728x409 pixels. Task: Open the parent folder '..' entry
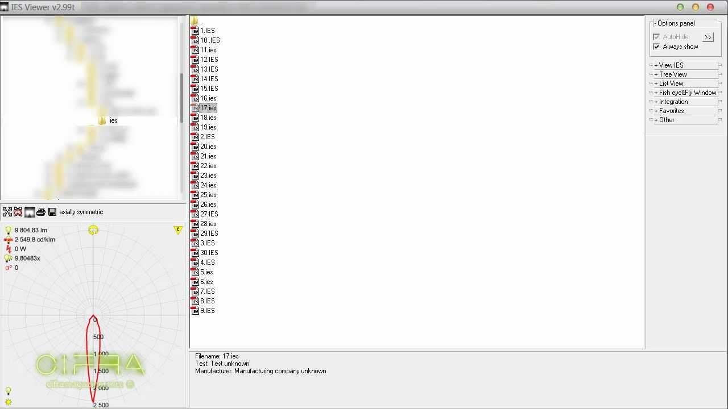[197, 21]
